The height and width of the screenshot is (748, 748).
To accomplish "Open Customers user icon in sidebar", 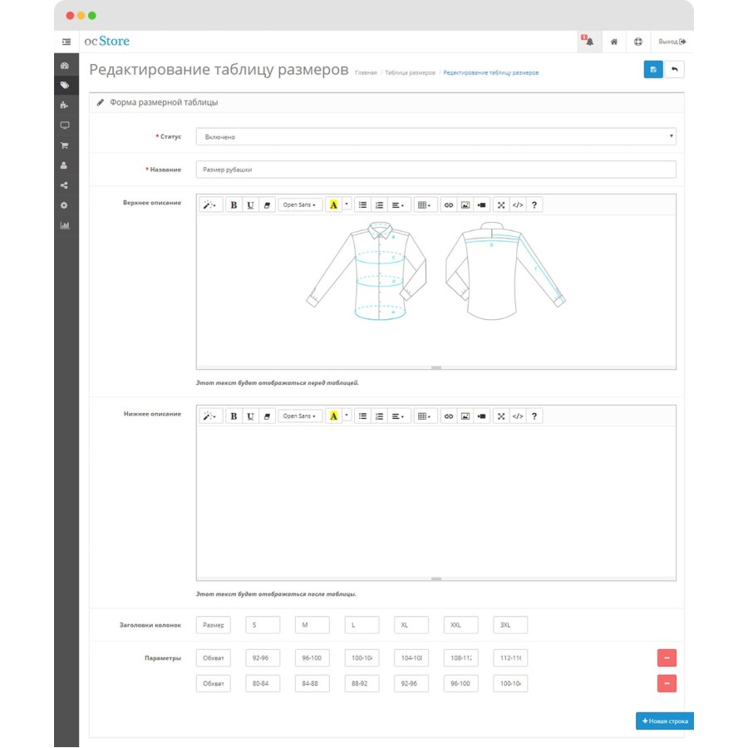I will [65, 165].
